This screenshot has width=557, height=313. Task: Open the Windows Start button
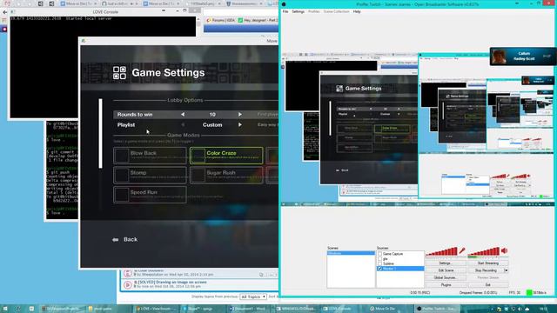coord(5,309)
